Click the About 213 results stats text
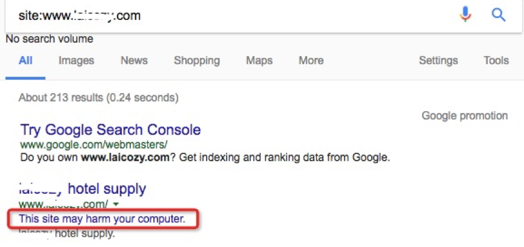This screenshot has height=247, width=524. [x=99, y=97]
